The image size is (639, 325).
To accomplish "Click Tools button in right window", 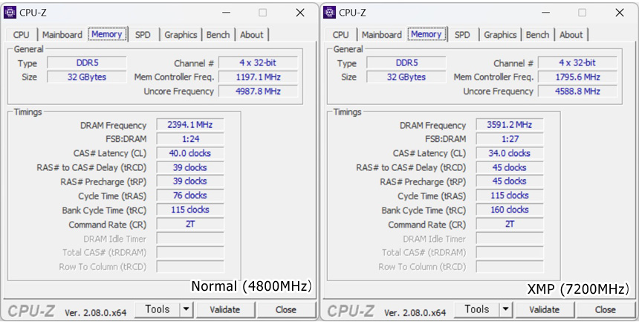I will pos(477,309).
